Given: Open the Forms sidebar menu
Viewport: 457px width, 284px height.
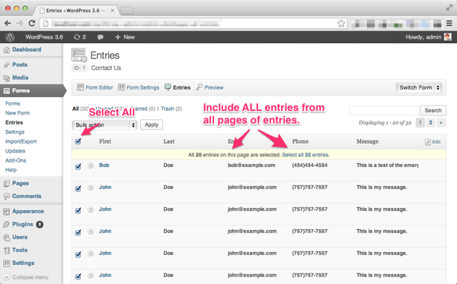Looking at the screenshot, I should click(x=31, y=90).
